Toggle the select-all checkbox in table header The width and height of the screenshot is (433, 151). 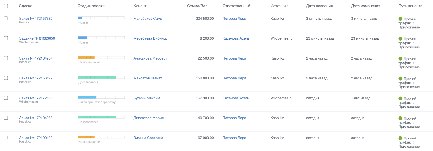[6, 6]
